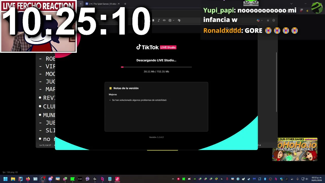Insert link via Notepad toolbar icon
Image resolution: width=325 pixels, height=183 pixels.
[164, 20]
